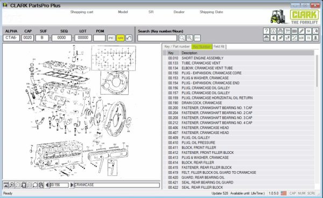Open the help question mark icon
Image resolution: width=323 pixels, height=198 pixels.
[266, 31]
